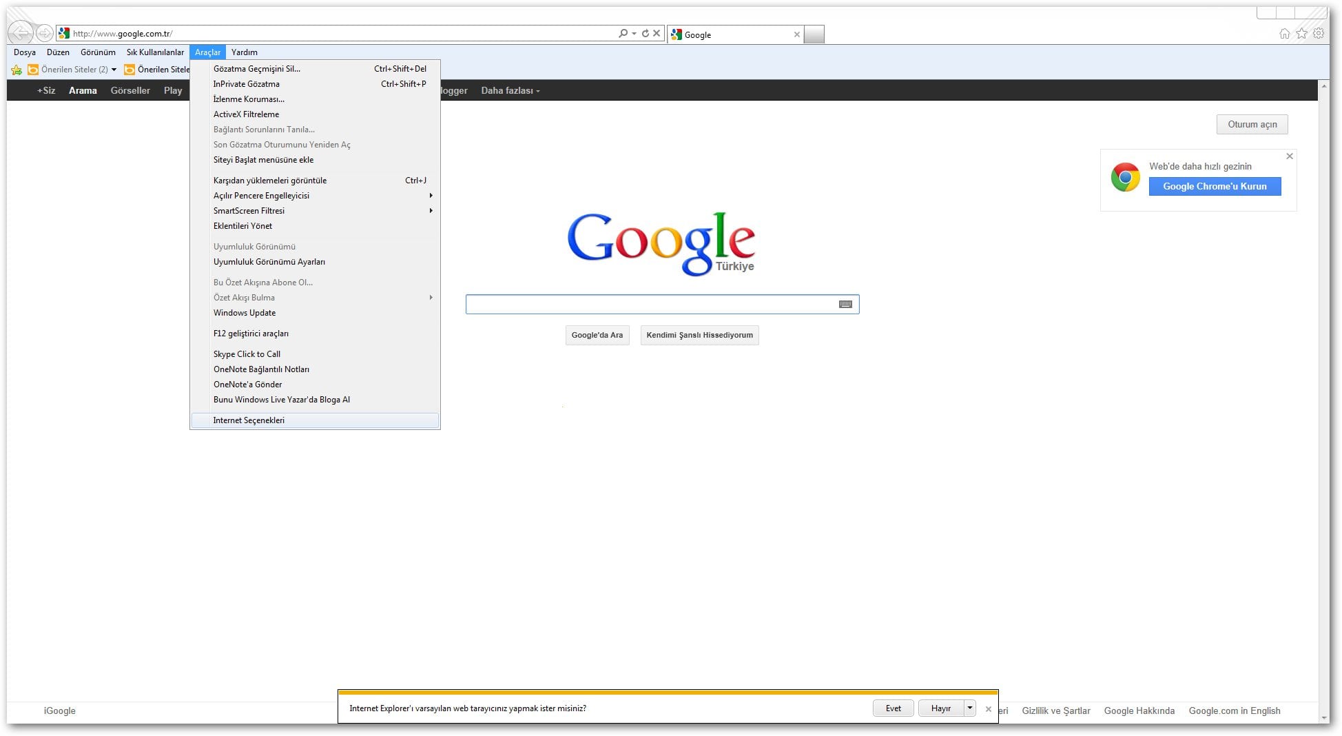
Task: Choose Gözatma Geçmişini Sil menu entry
Action: click(316, 69)
